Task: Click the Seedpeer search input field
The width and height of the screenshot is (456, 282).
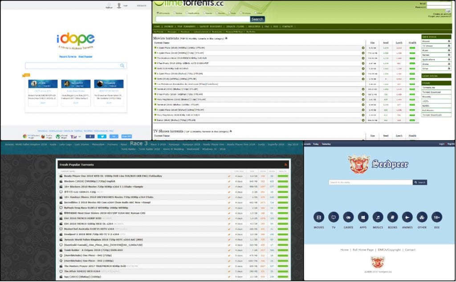Action: coord(370,182)
